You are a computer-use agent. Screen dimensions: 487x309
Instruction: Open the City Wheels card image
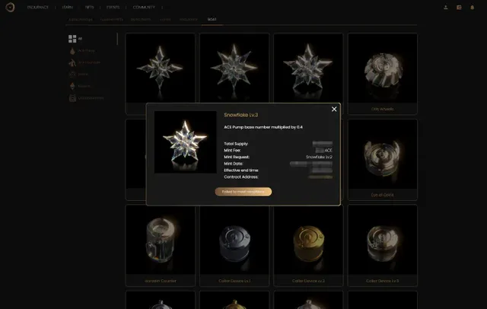pyautogui.click(x=382, y=68)
